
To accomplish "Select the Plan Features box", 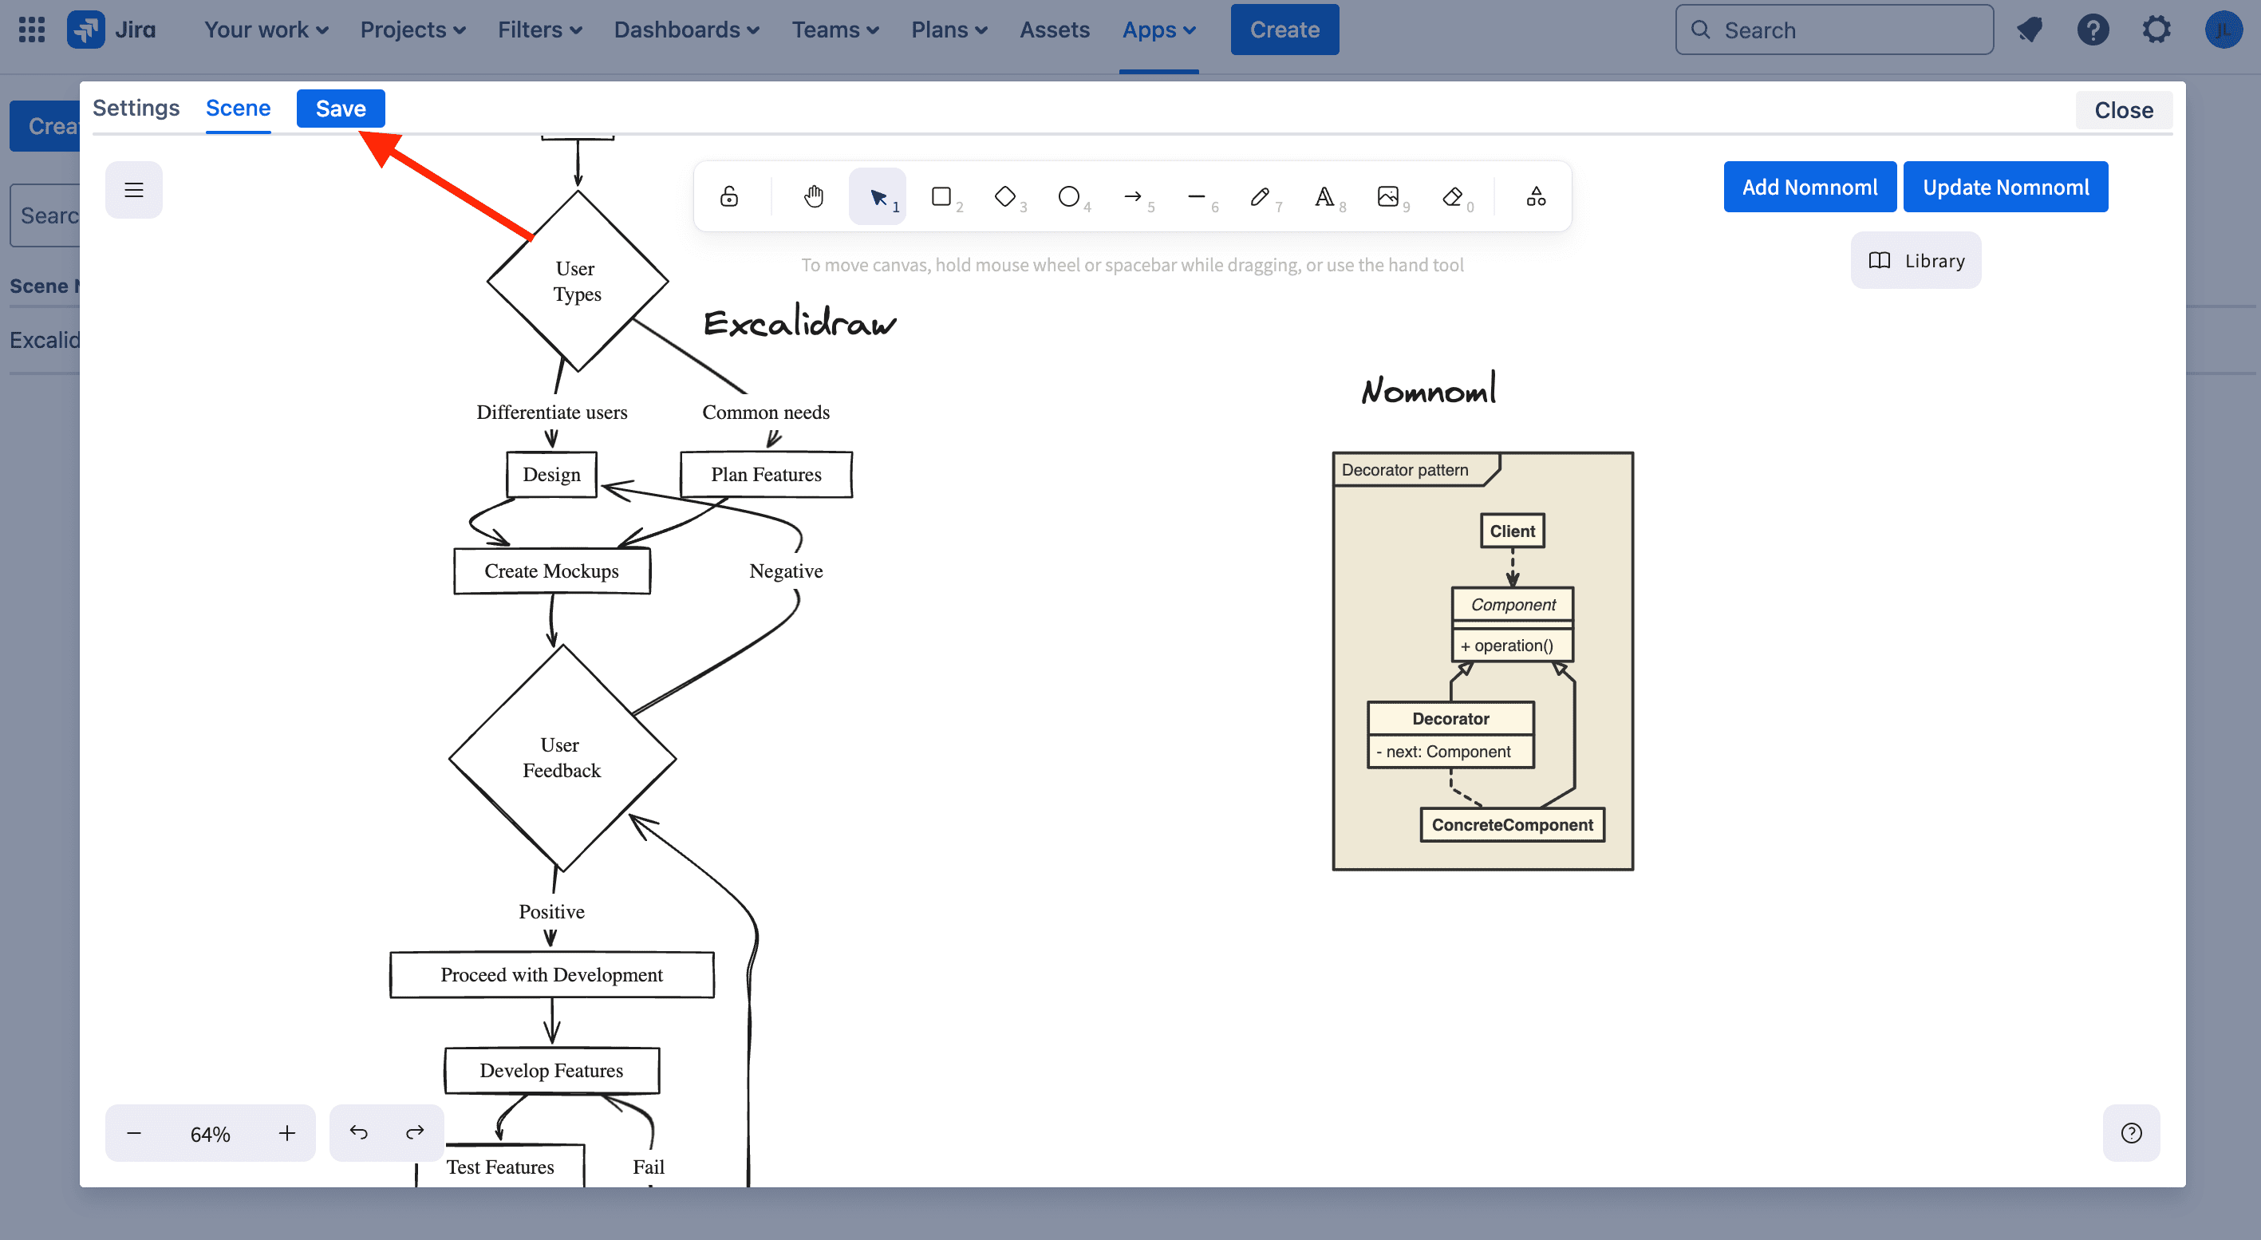I will click(x=766, y=475).
